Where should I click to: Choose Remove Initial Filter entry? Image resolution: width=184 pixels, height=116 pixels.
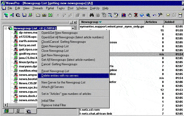click(x=74, y=105)
